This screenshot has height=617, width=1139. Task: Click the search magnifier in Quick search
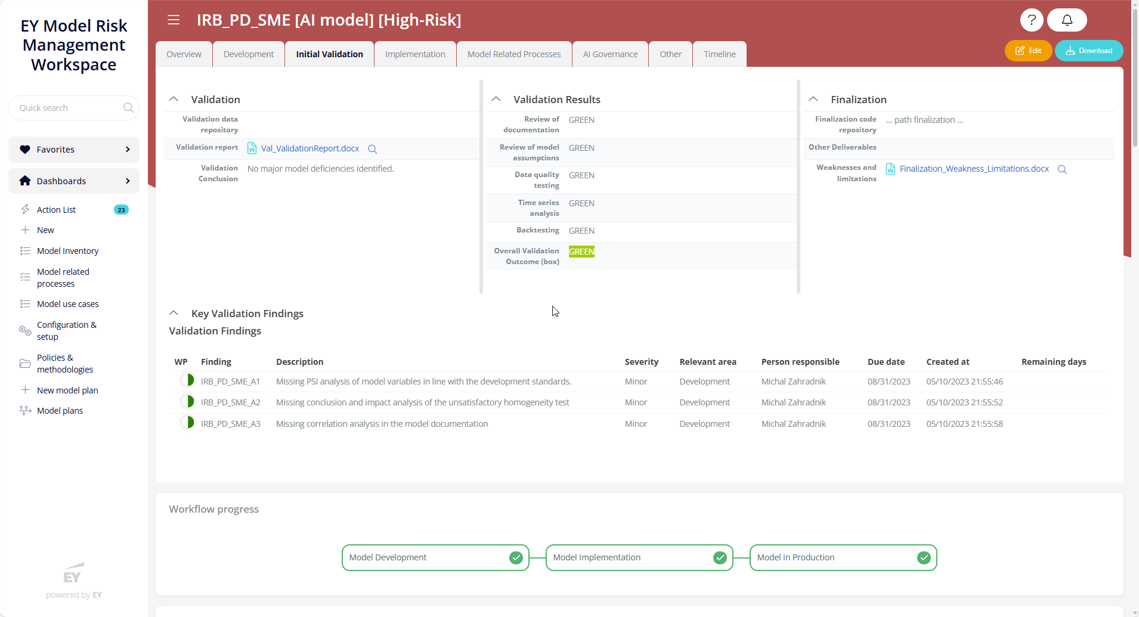(128, 108)
